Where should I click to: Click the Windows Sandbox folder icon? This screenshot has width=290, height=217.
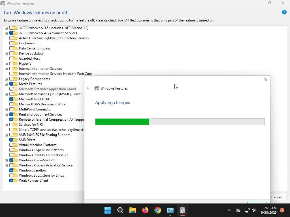16,170
